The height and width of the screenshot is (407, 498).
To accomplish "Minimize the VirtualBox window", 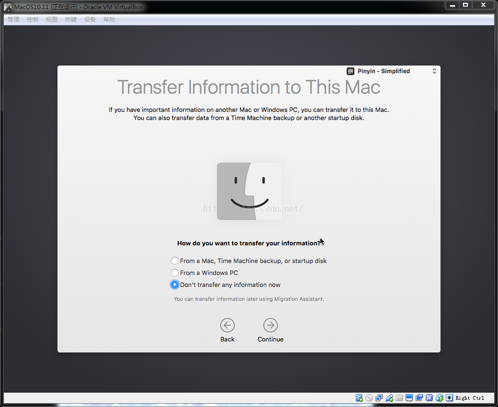I will 453,5.
